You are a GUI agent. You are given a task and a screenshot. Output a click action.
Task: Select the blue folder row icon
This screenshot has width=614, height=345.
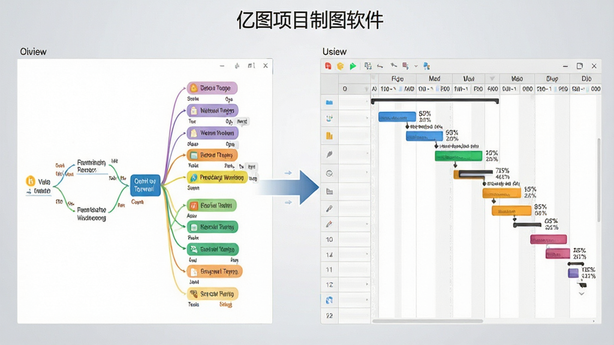coord(329,102)
